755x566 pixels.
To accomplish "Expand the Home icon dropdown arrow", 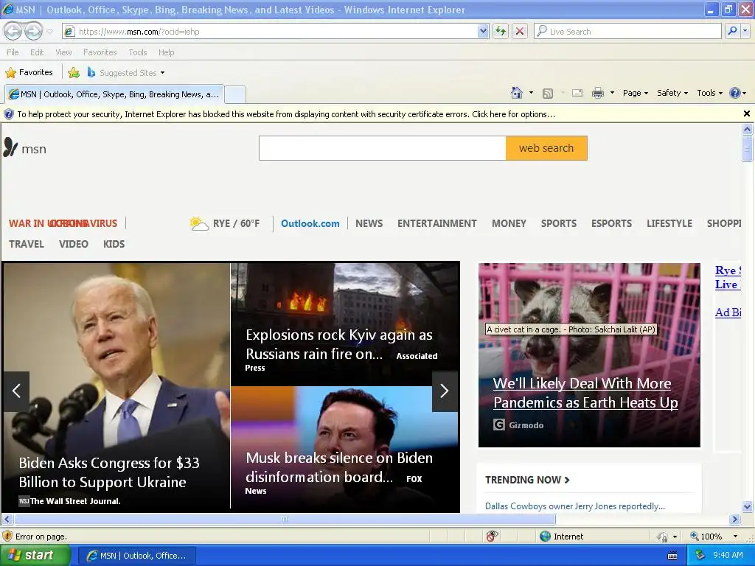I will tap(531, 93).
